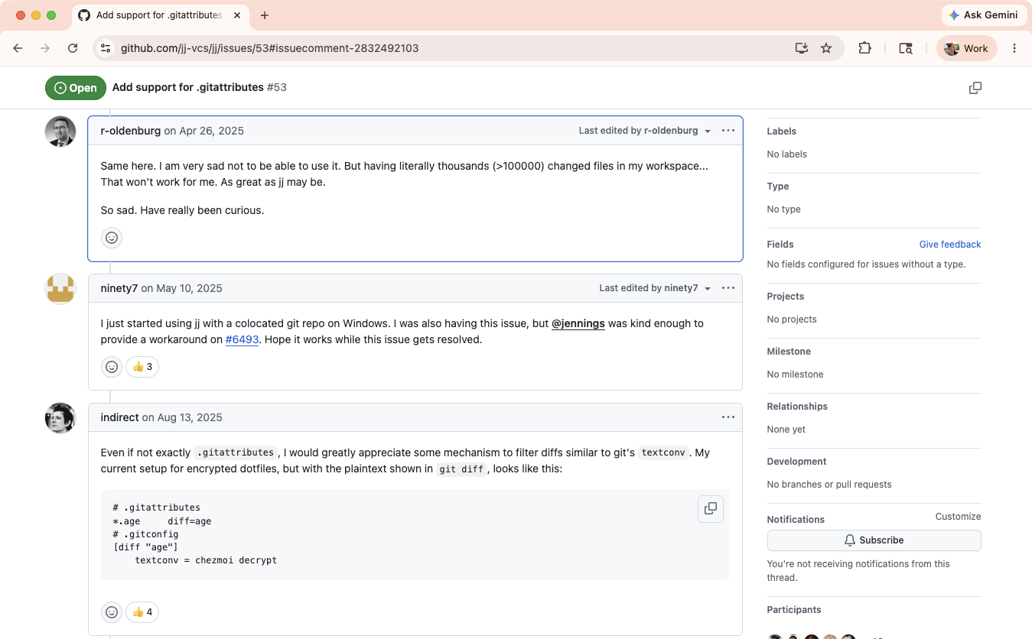1032x639 pixels.
Task: Click the 'on Apr 26, 2025' timestamp
Action: (x=204, y=131)
